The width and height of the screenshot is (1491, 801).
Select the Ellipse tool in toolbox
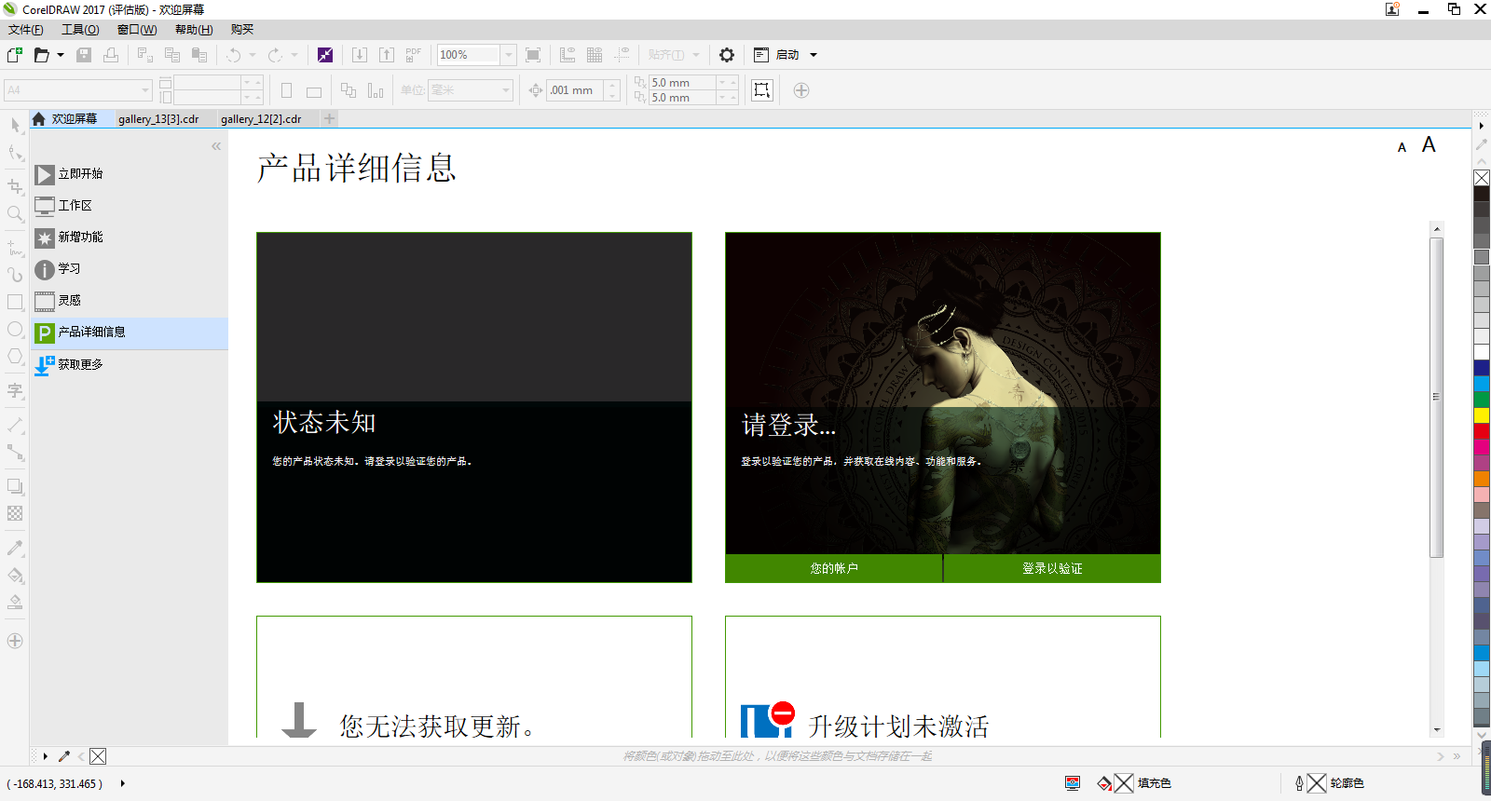pos(15,330)
